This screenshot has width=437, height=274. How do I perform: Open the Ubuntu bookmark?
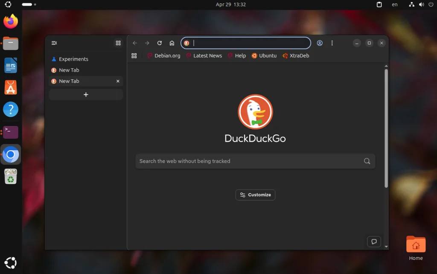(x=264, y=56)
